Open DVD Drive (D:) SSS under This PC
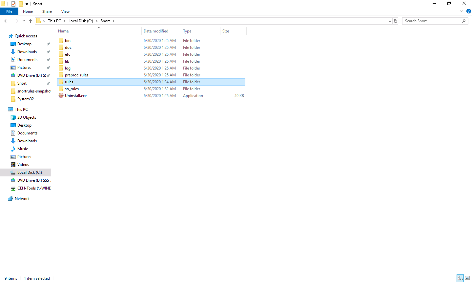This screenshot has height=282, width=472. (x=34, y=180)
